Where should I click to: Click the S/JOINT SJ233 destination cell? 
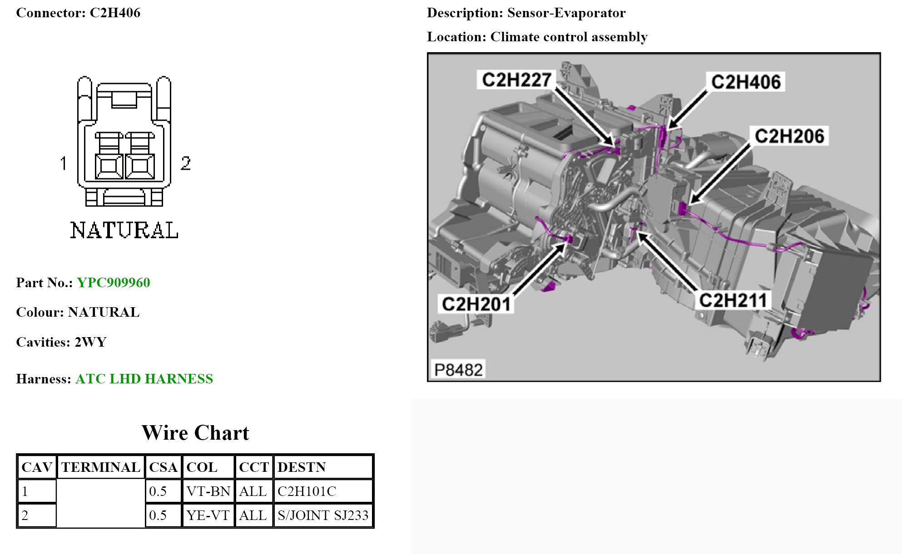(x=323, y=515)
